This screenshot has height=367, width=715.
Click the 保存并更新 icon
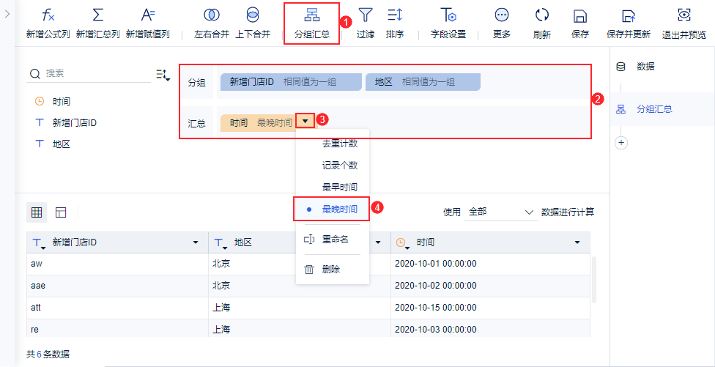[629, 16]
